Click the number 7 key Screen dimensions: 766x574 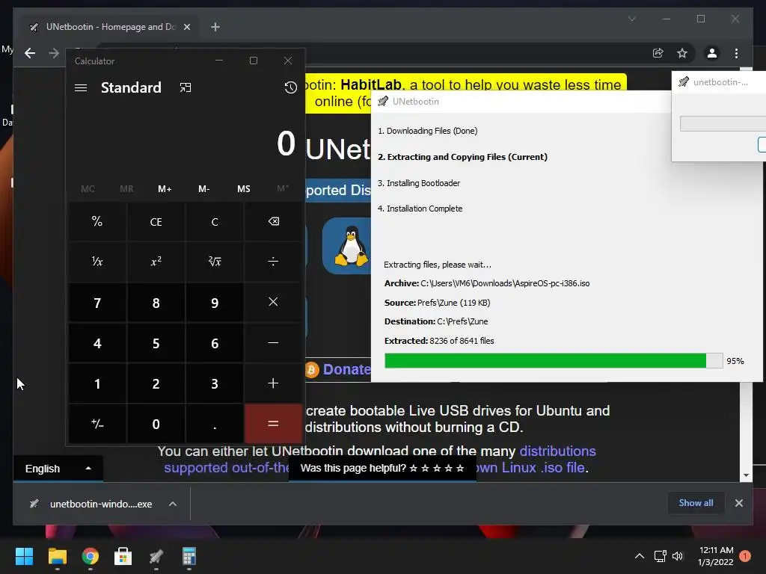[97, 303]
